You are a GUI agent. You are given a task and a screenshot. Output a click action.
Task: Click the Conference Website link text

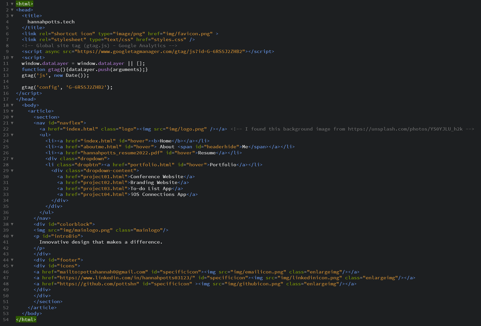coord(157,177)
